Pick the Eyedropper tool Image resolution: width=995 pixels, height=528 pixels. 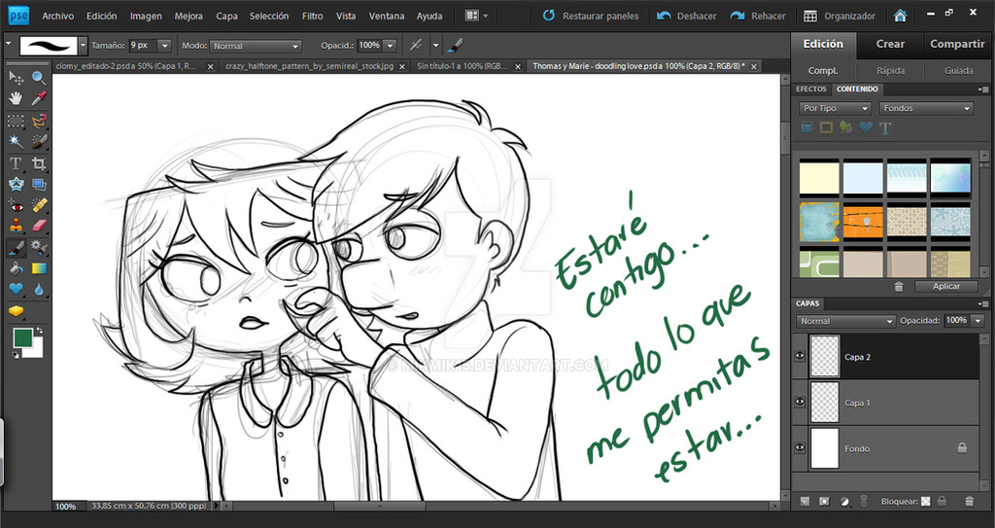pos(39,98)
